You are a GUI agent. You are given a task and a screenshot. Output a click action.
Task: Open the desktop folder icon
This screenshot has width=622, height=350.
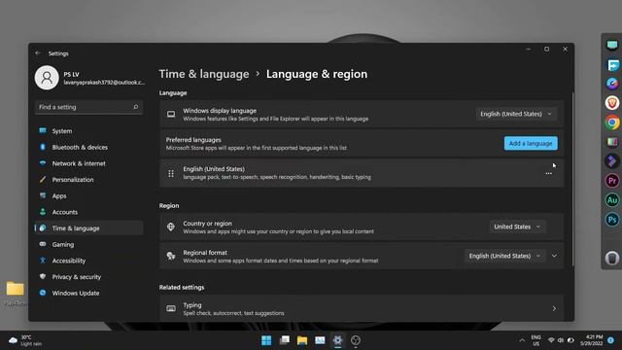(16, 290)
